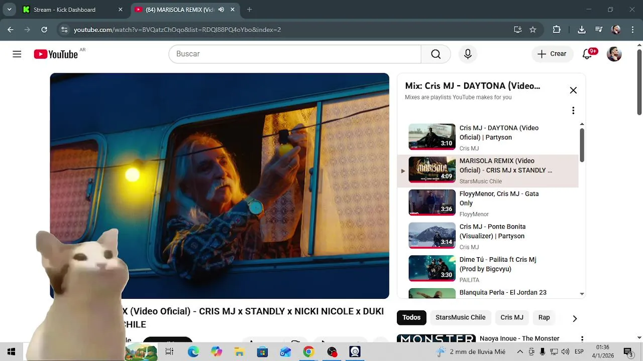Open Microsoft Store from the taskbar
Image resolution: width=643 pixels, height=361 pixels.
pos(263,351)
